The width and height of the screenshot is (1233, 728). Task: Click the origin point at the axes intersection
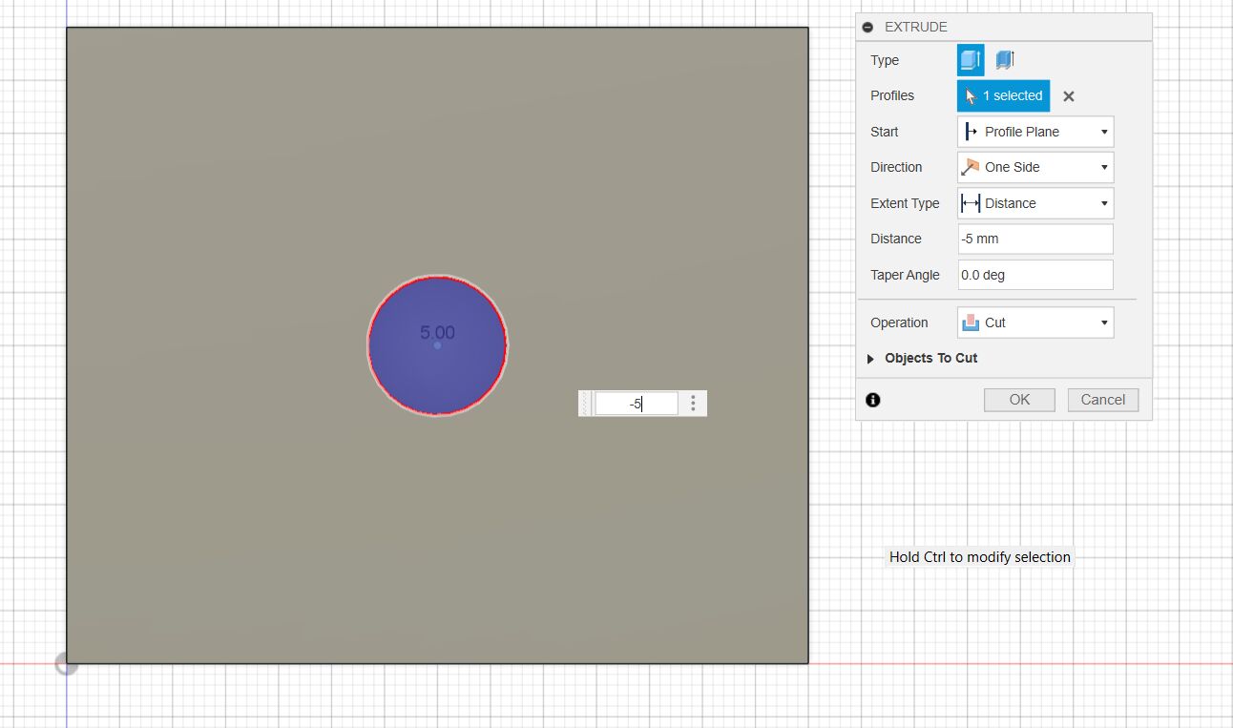[66, 663]
